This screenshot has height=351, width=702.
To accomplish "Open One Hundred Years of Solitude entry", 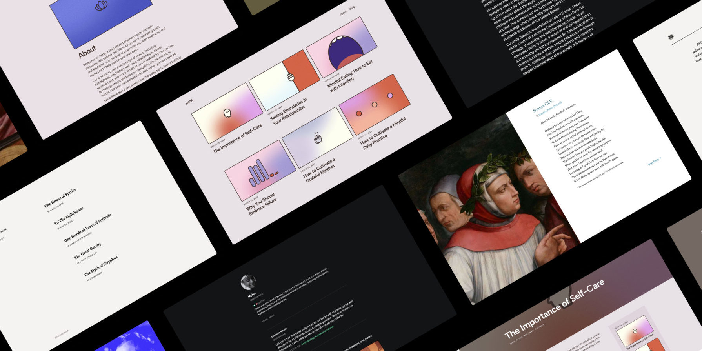I will [88, 227].
